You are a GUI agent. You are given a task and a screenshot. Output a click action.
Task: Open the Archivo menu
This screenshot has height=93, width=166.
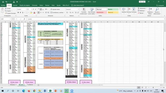[3, 5]
